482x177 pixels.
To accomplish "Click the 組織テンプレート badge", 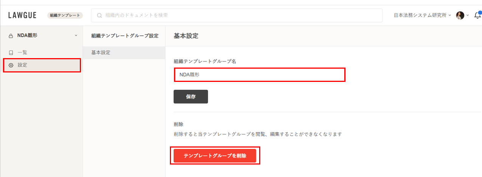I will (65, 15).
